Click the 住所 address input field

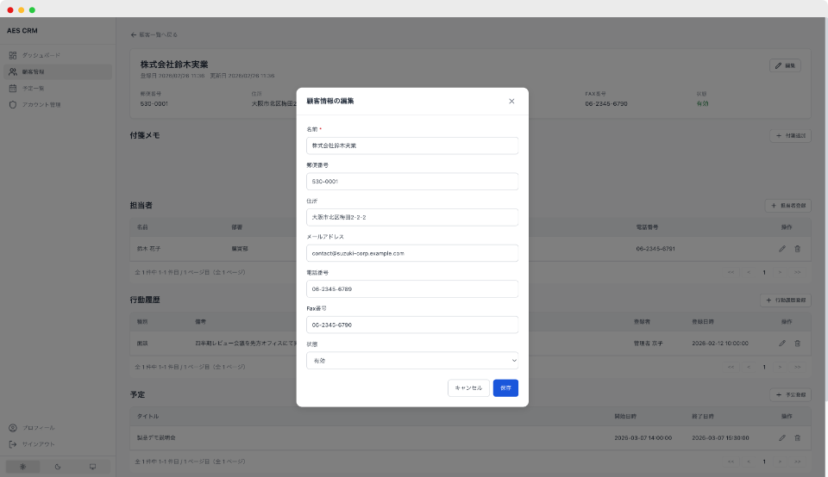412,217
